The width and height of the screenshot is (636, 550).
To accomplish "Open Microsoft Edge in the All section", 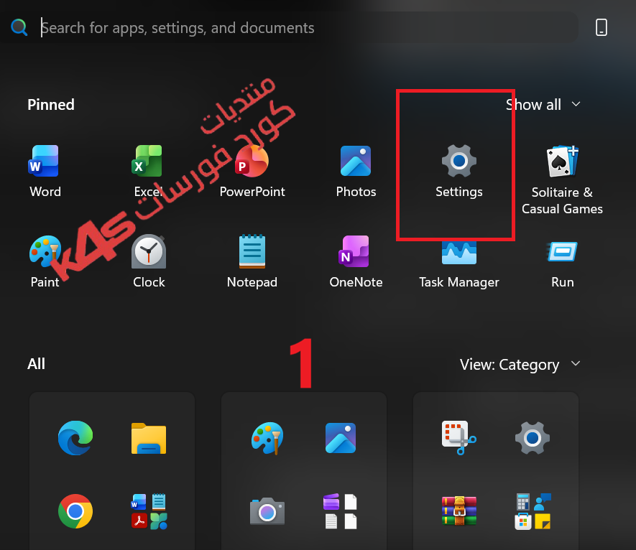I will 75,438.
